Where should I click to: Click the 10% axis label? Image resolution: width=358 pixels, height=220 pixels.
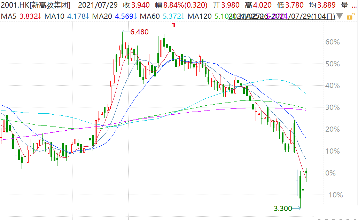click(x=333, y=151)
